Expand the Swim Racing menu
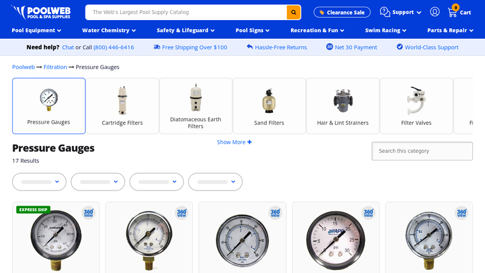 386,30
